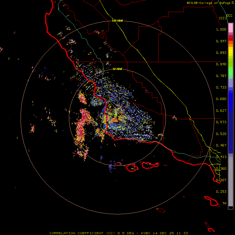
Task: Click the 50 NMI range ring label
Action: point(117,69)
